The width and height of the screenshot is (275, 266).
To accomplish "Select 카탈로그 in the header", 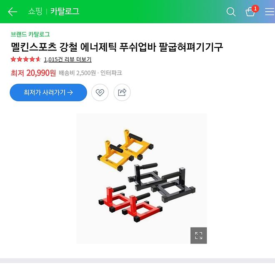I will click(x=65, y=11).
